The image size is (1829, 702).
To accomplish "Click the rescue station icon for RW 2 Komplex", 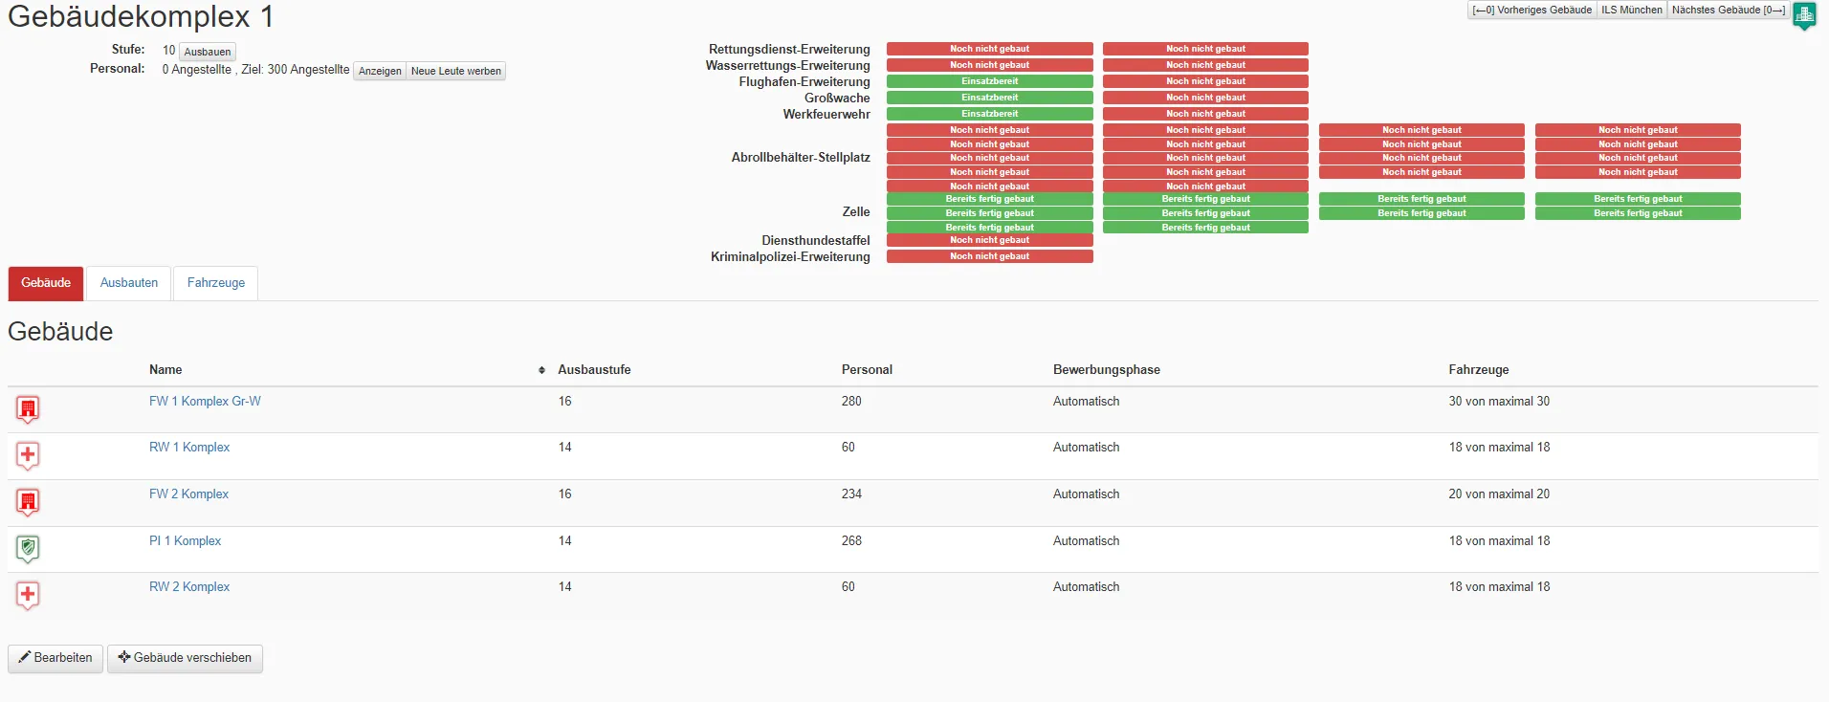I will click(x=28, y=595).
